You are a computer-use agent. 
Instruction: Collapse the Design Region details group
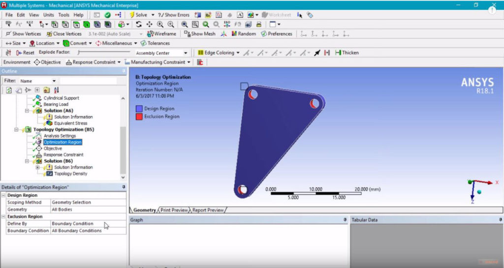[x=3, y=195]
